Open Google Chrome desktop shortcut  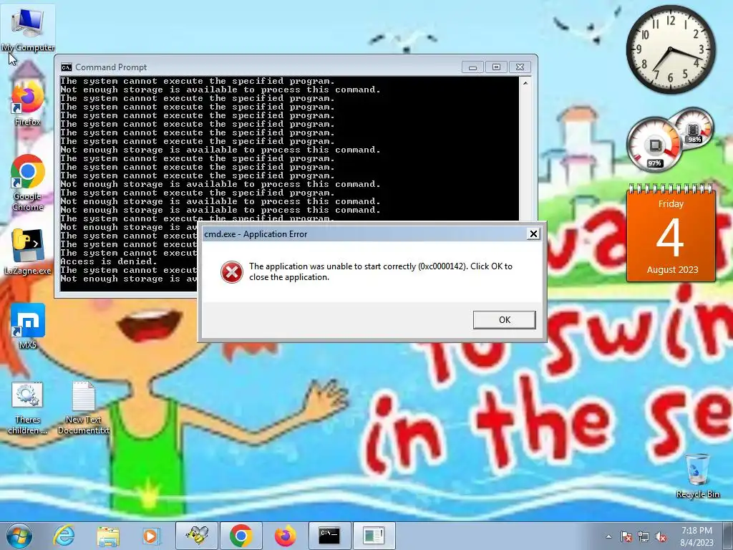(28, 183)
